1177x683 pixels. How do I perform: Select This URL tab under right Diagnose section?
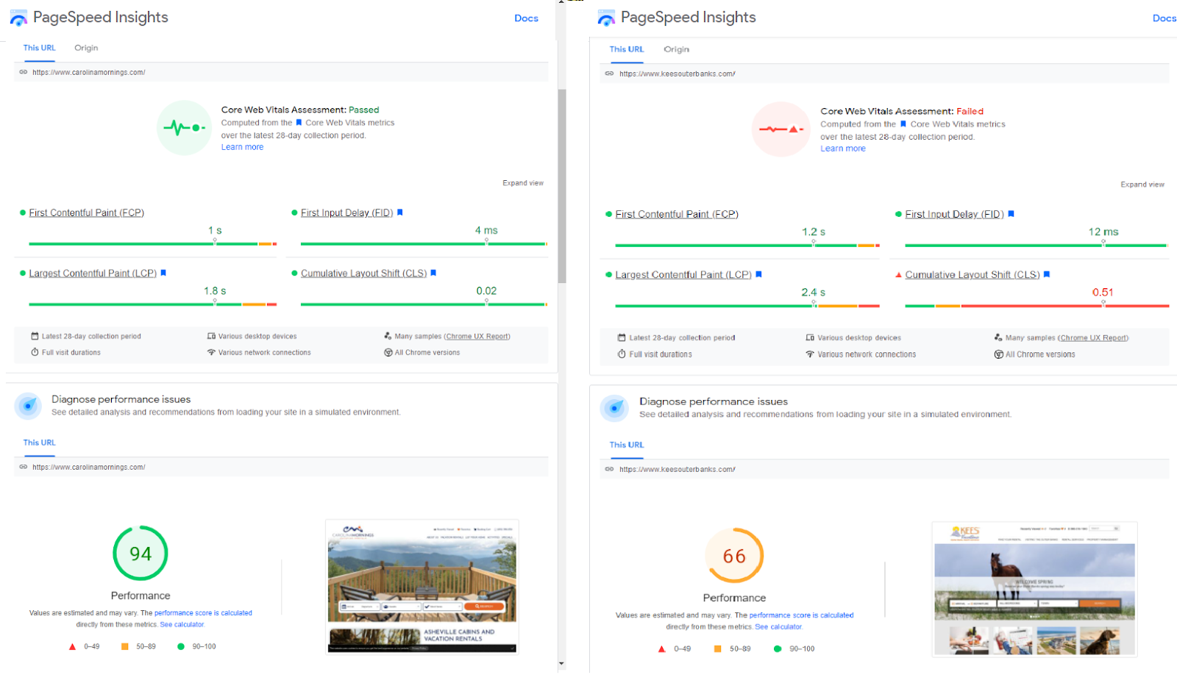tap(627, 445)
